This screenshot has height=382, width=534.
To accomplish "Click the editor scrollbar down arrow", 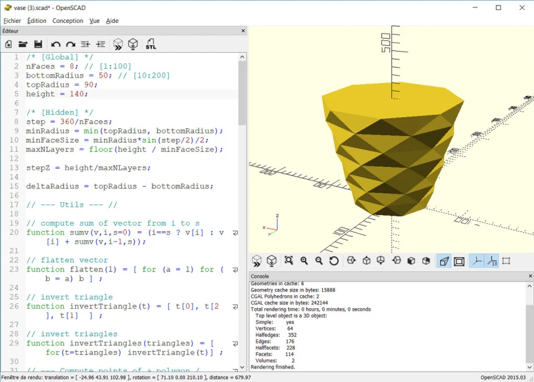I will [x=243, y=367].
